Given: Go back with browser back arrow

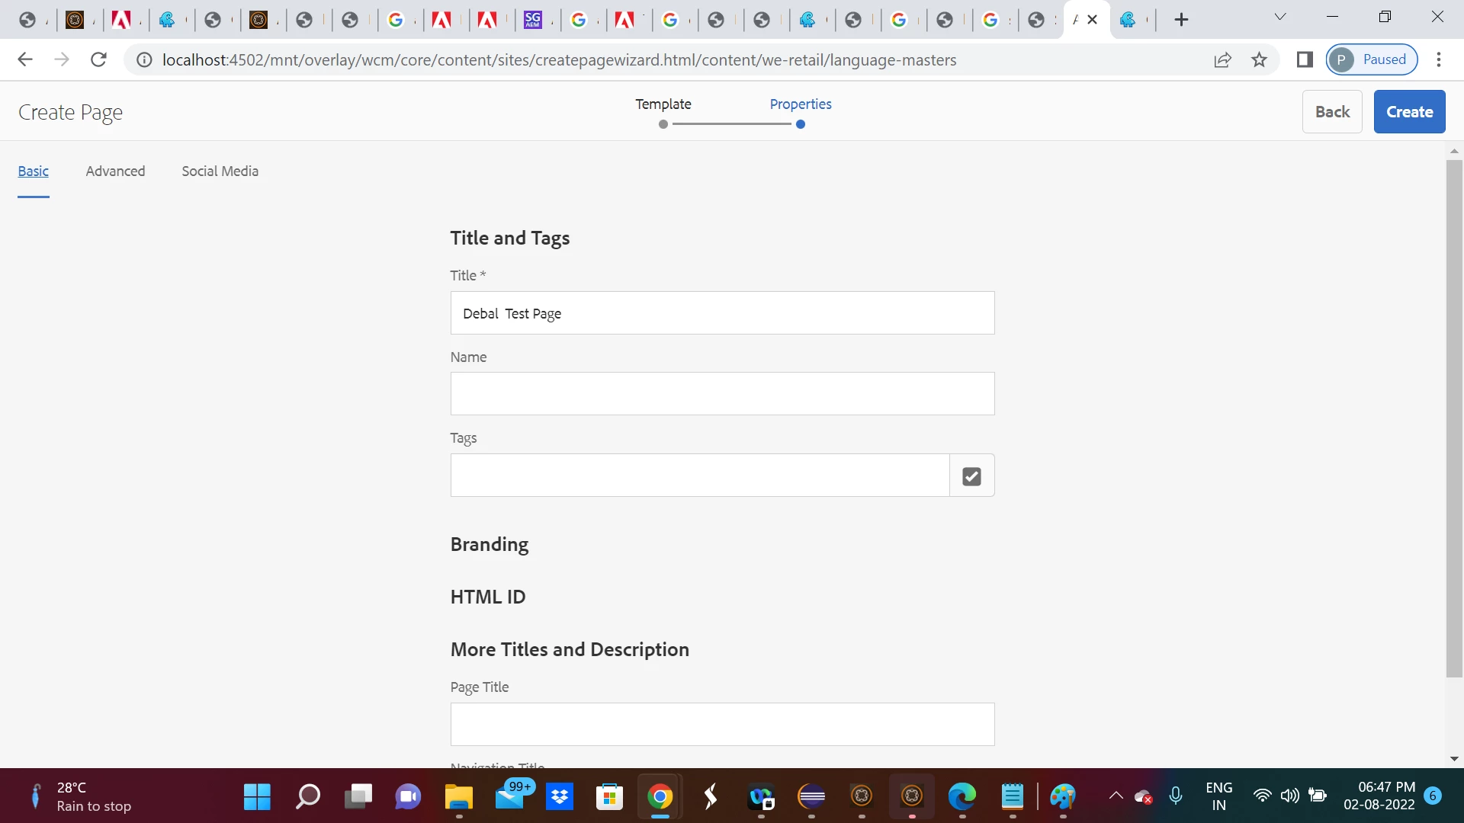Looking at the screenshot, I should pos(25,59).
